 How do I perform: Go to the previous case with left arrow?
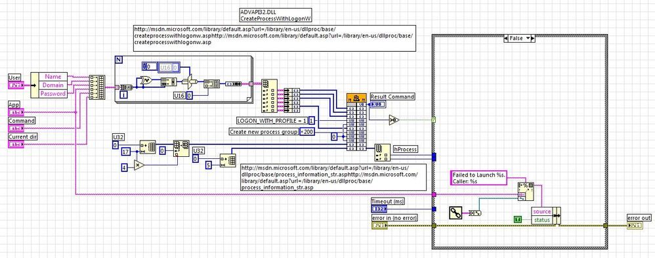(x=507, y=38)
